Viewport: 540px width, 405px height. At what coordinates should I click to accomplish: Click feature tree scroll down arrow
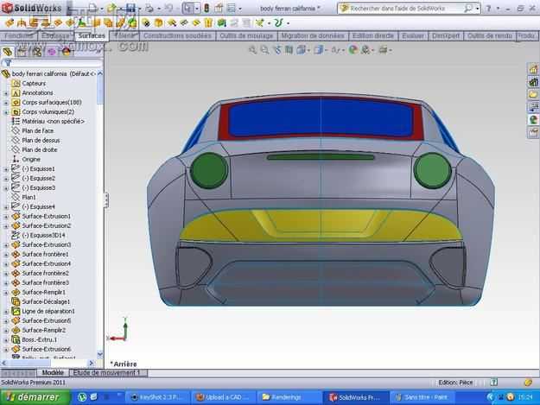click(100, 354)
